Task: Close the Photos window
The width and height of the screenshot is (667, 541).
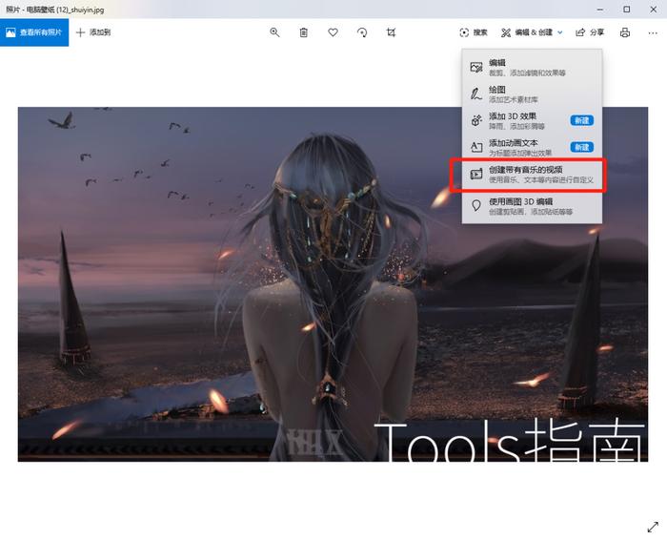Action: pos(654,9)
